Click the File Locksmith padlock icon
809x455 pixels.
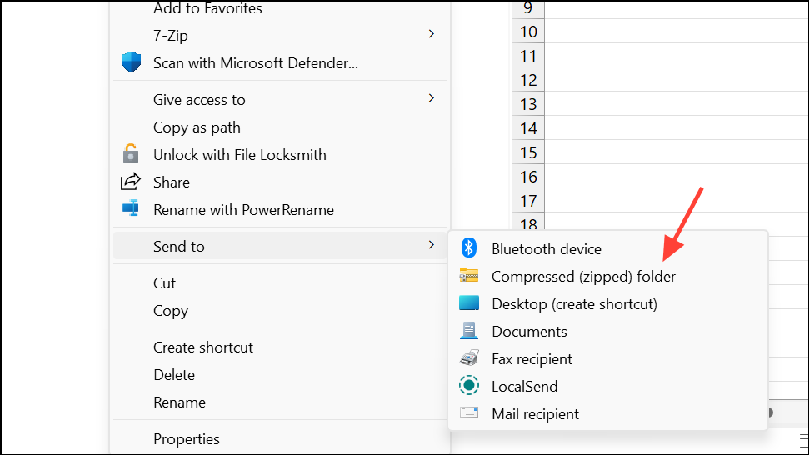131,154
